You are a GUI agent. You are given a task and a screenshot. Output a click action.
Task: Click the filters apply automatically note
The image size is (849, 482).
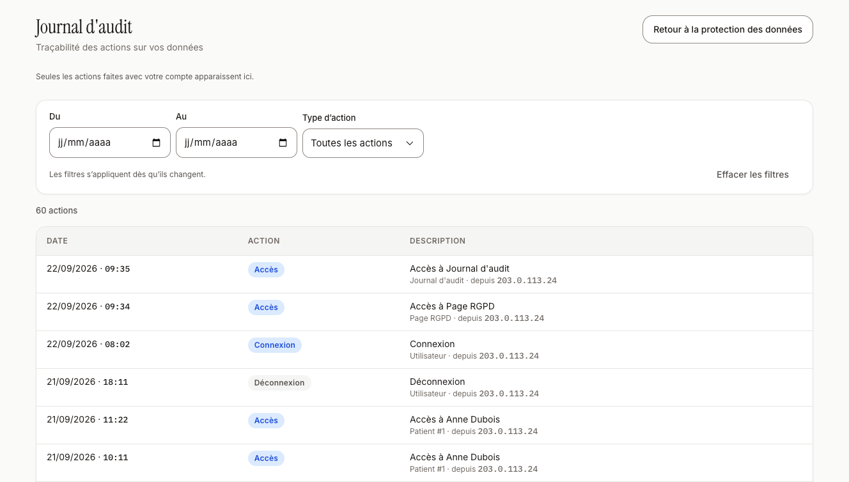pyautogui.click(x=127, y=175)
